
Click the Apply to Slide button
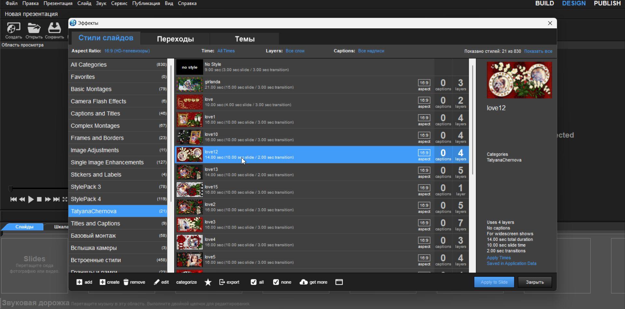[494, 282]
